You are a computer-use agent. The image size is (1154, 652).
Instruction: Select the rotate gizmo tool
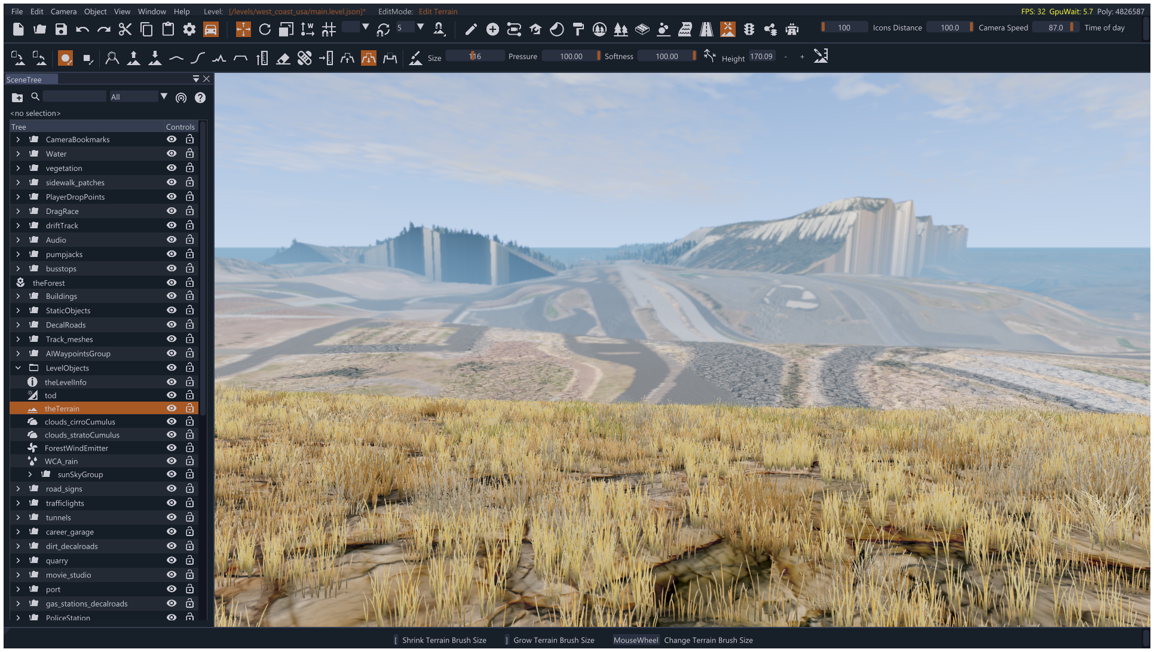pos(265,29)
